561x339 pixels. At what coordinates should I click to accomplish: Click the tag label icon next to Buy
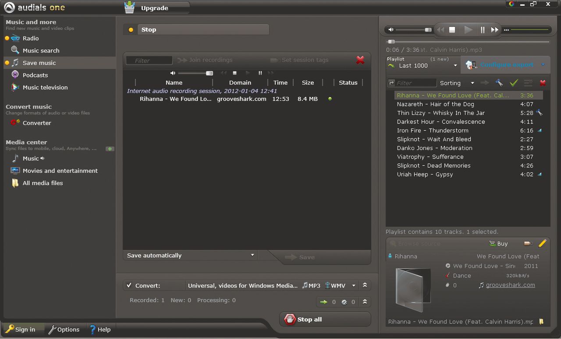coord(528,243)
